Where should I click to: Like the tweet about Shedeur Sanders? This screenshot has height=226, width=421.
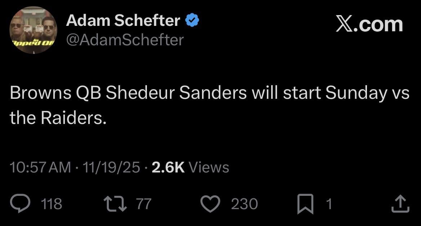(x=211, y=203)
